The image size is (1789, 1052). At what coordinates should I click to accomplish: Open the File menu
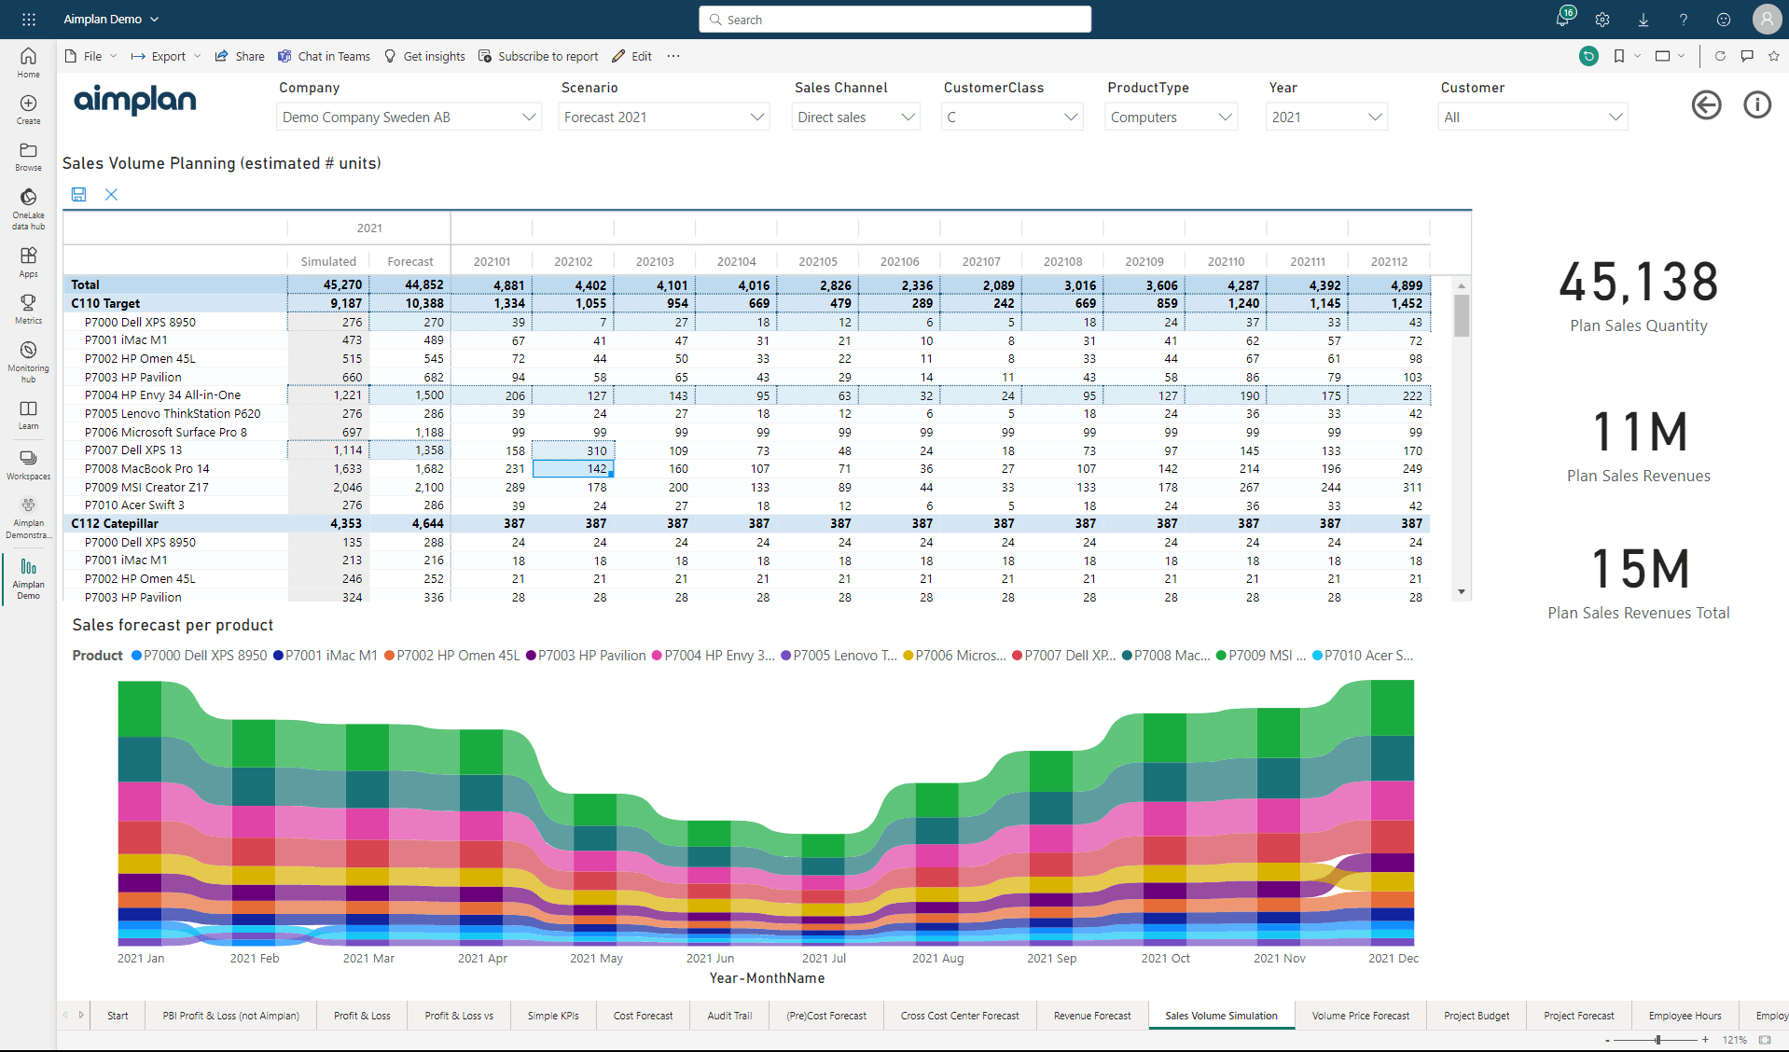click(91, 56)
